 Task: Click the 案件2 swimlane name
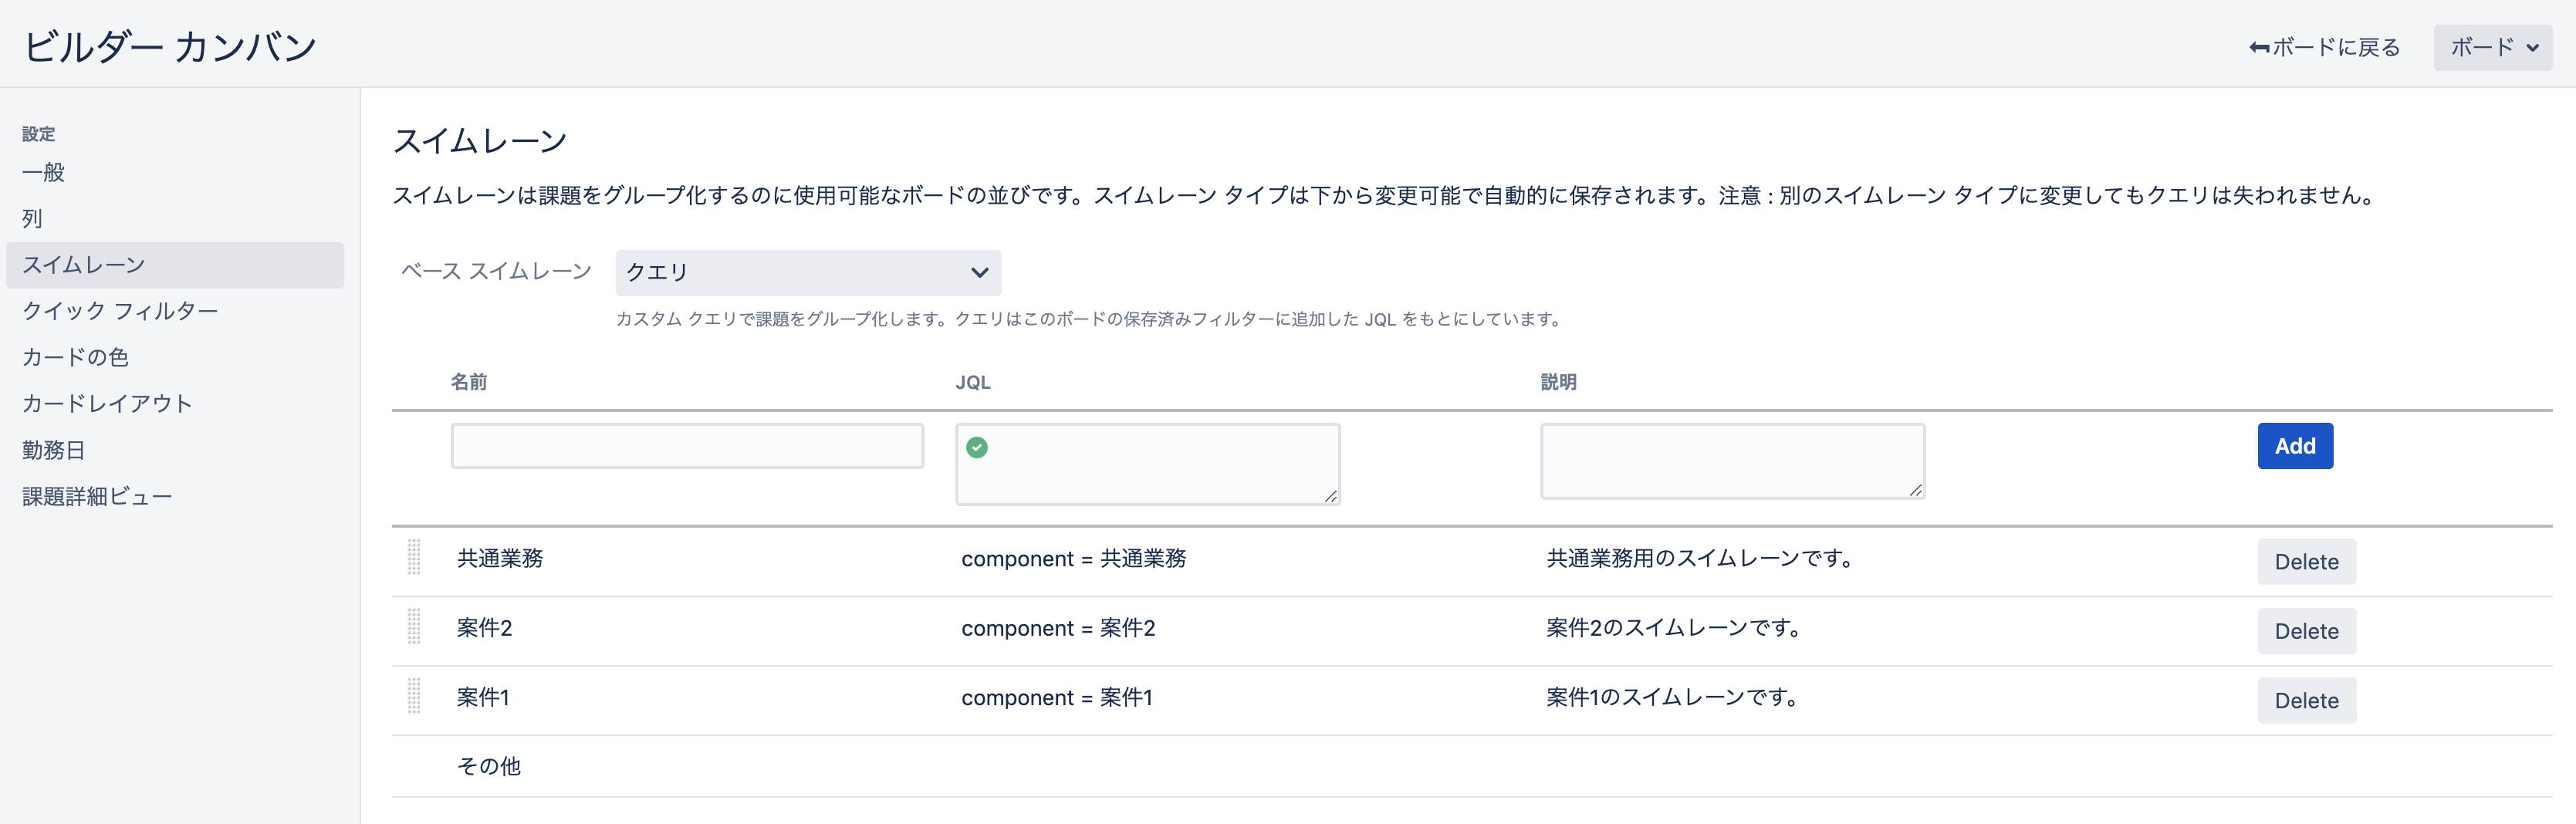point(484,627)
